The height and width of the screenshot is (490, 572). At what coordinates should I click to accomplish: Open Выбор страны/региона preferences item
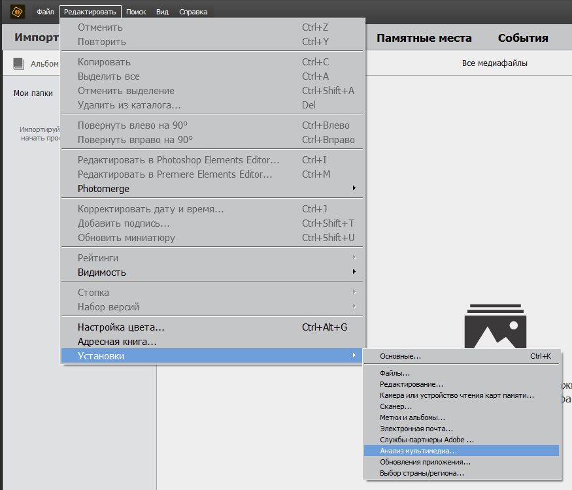462,473
